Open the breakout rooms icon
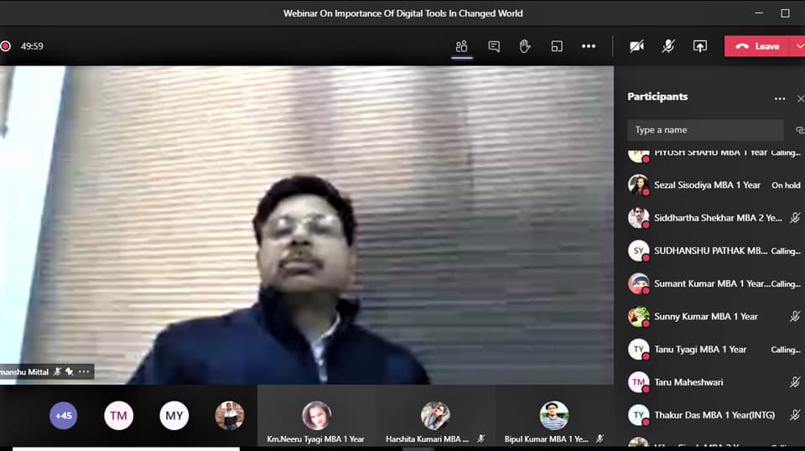Screen dimensions: 805x451 pos(557,46)
